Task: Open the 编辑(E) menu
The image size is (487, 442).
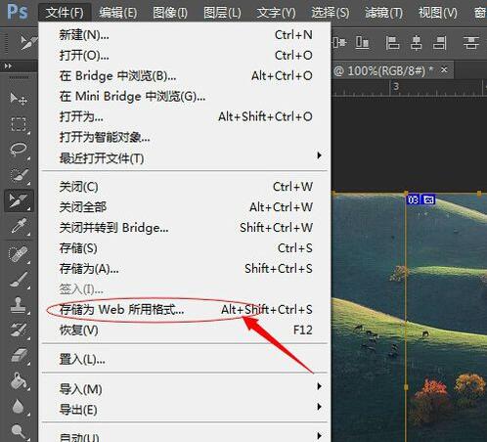Action: 118,13
